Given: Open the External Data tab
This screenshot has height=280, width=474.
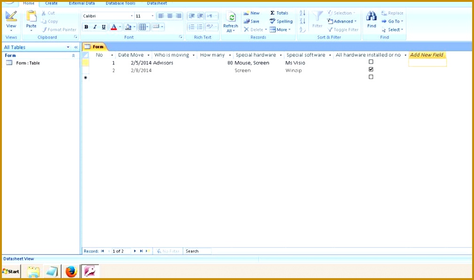Looking at the screenshot, I should tap(82, 3).
